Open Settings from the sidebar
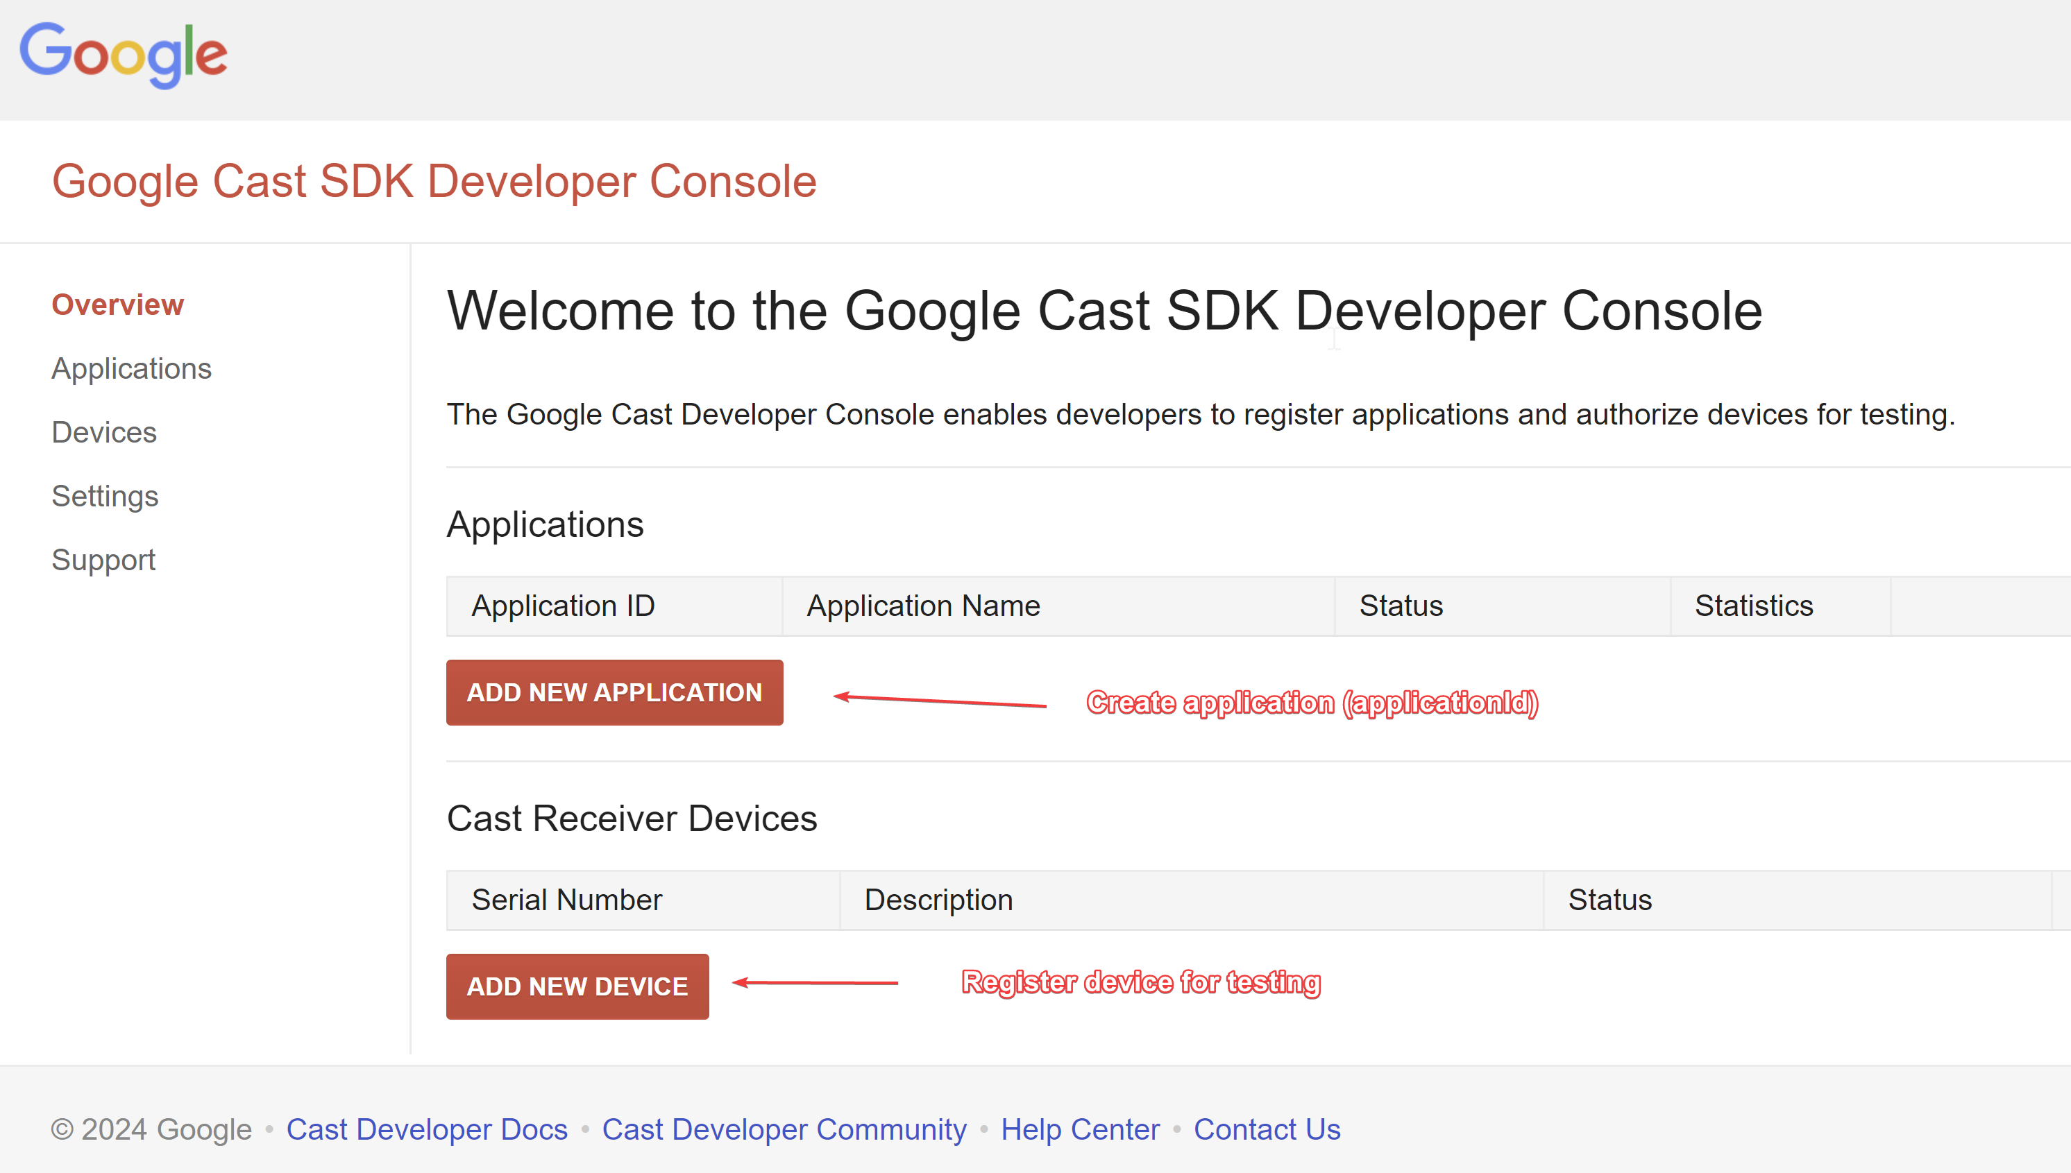 [x=105, y=496]
